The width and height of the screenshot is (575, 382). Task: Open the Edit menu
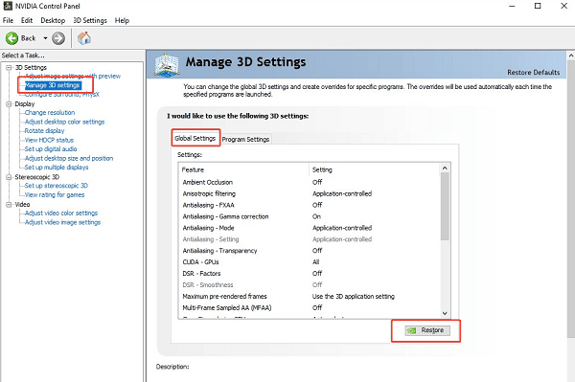point(27,20)
